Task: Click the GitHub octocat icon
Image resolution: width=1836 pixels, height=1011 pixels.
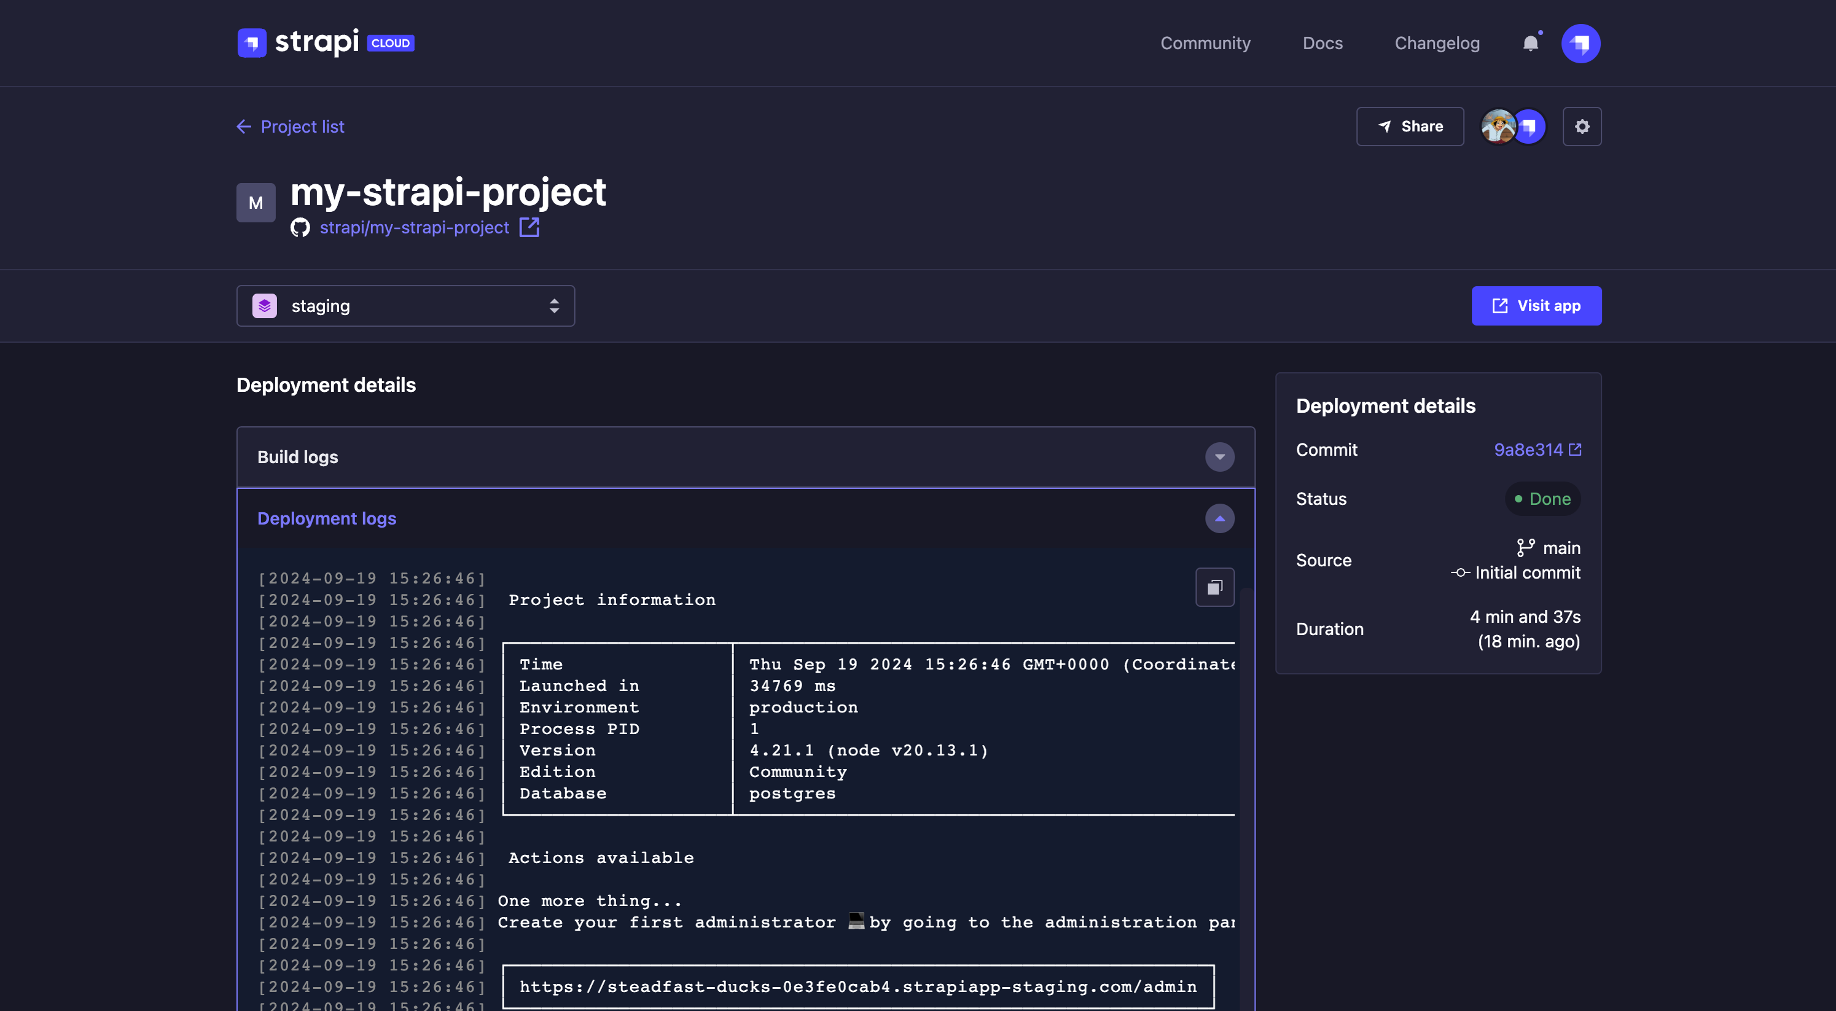Action: (x=300, y=227)
